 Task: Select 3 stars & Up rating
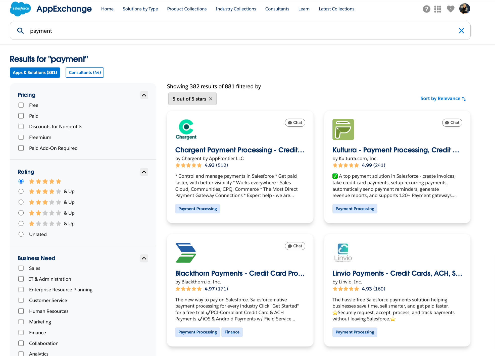pyautogui.click(x=21, y=202)
